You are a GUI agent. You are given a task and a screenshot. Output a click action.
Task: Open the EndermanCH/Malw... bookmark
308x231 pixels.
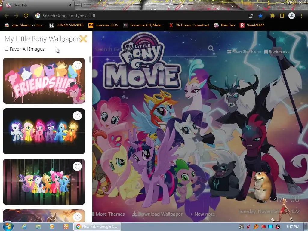[143, 25]
